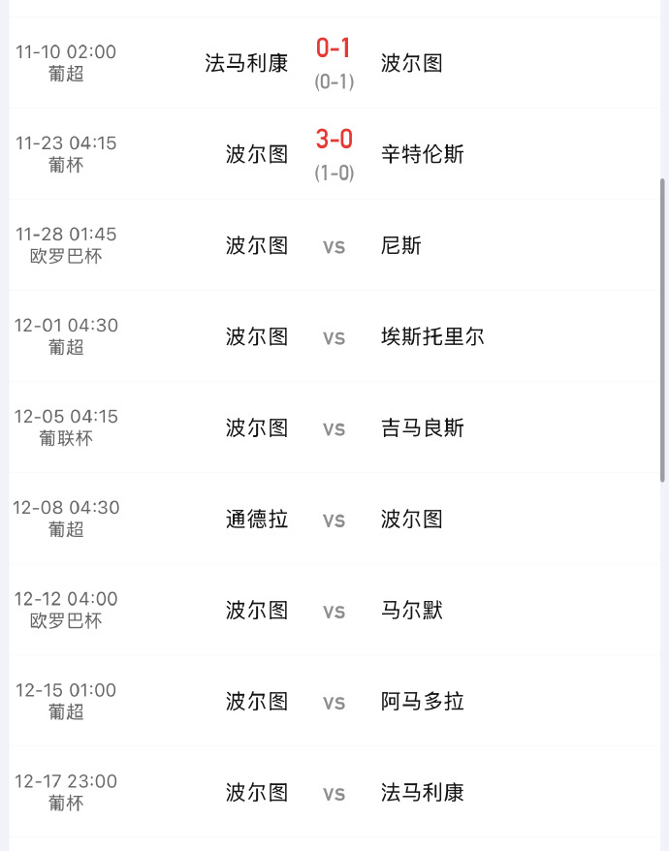Select the 波尔图 vs 马尔默 match row

click(334, 610)
